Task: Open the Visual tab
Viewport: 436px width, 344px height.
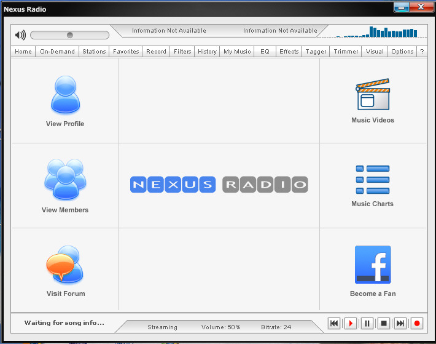Action: tap(375, 52)
